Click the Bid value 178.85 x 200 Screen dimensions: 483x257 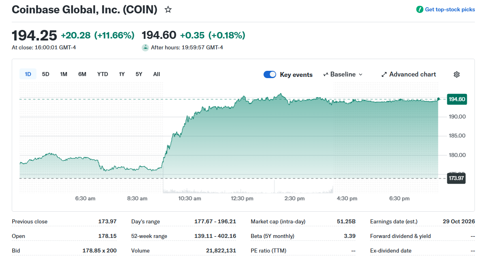pyautogui.click(x=100, y=251)
